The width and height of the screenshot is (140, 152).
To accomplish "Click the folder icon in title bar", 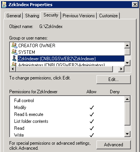I will click(4, 5).
